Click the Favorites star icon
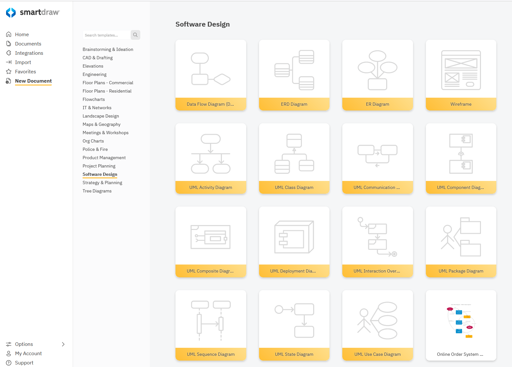Viewport: 512px width, 367px height. click(9, 71)
